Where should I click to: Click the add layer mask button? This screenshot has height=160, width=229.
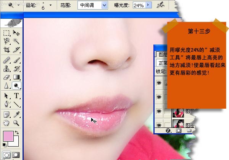(178, 131)
